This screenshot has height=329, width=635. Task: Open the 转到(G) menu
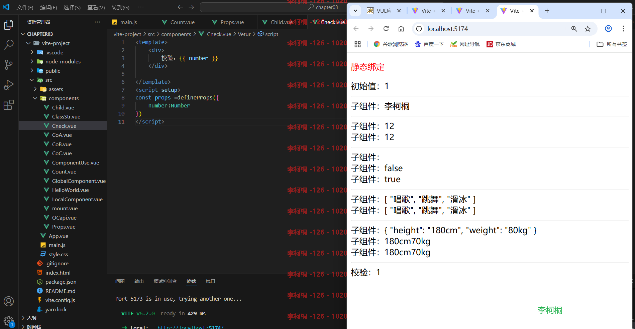tap(120, 7)
